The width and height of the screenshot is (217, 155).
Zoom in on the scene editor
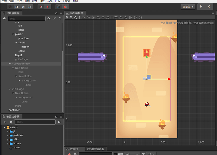coord(67,18)
